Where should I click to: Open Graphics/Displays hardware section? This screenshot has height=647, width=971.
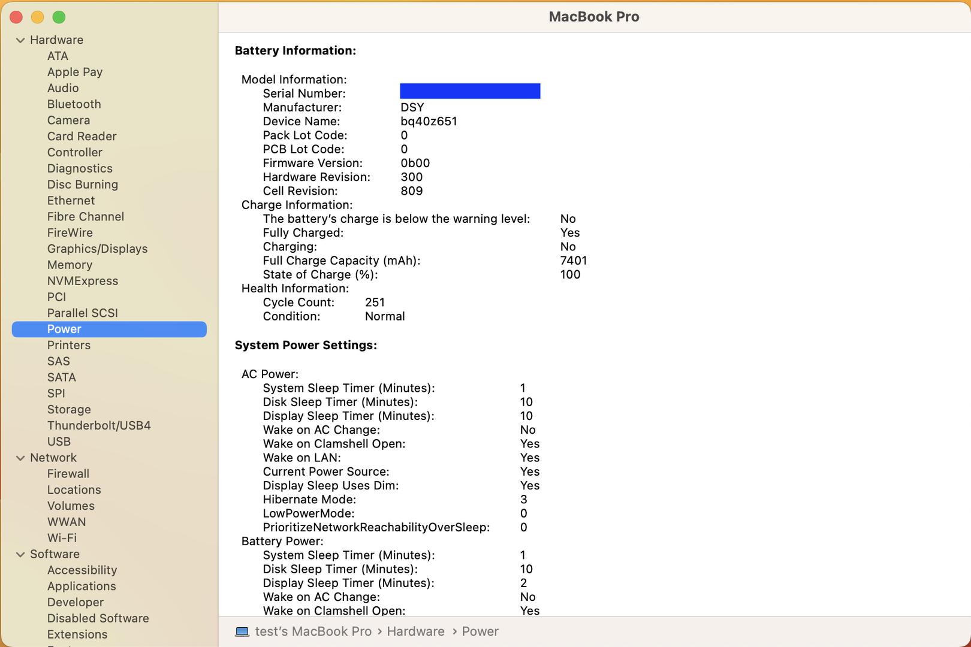97,249
